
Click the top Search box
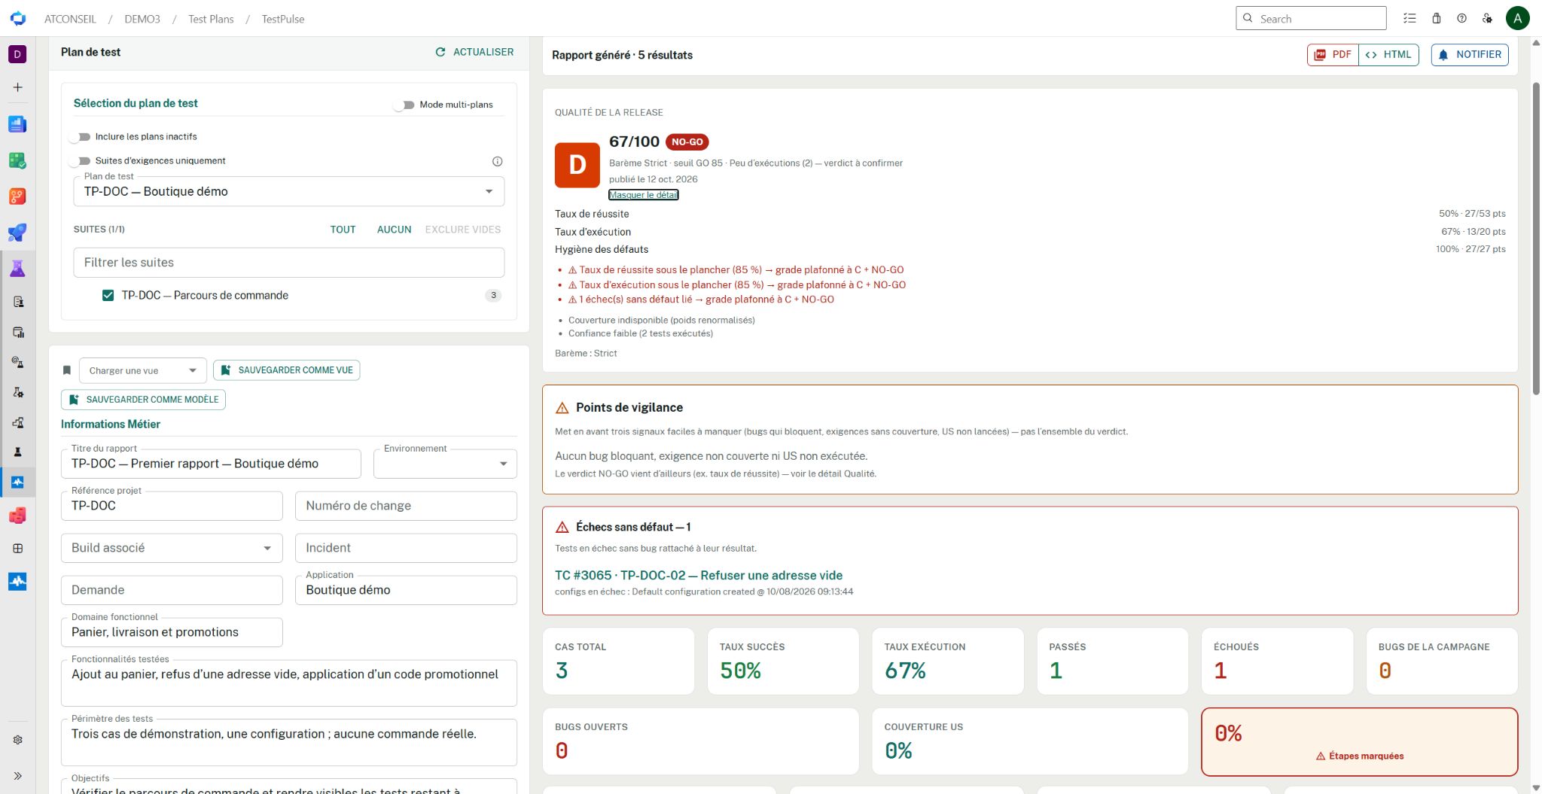point(1310,19)
